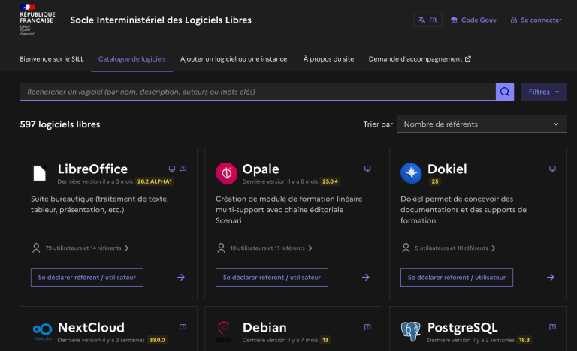
Task: Focus the Rechercher un logiciel search field
Action: [257, 91]
